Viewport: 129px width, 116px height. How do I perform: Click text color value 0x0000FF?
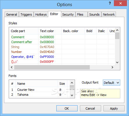[47, 62]
